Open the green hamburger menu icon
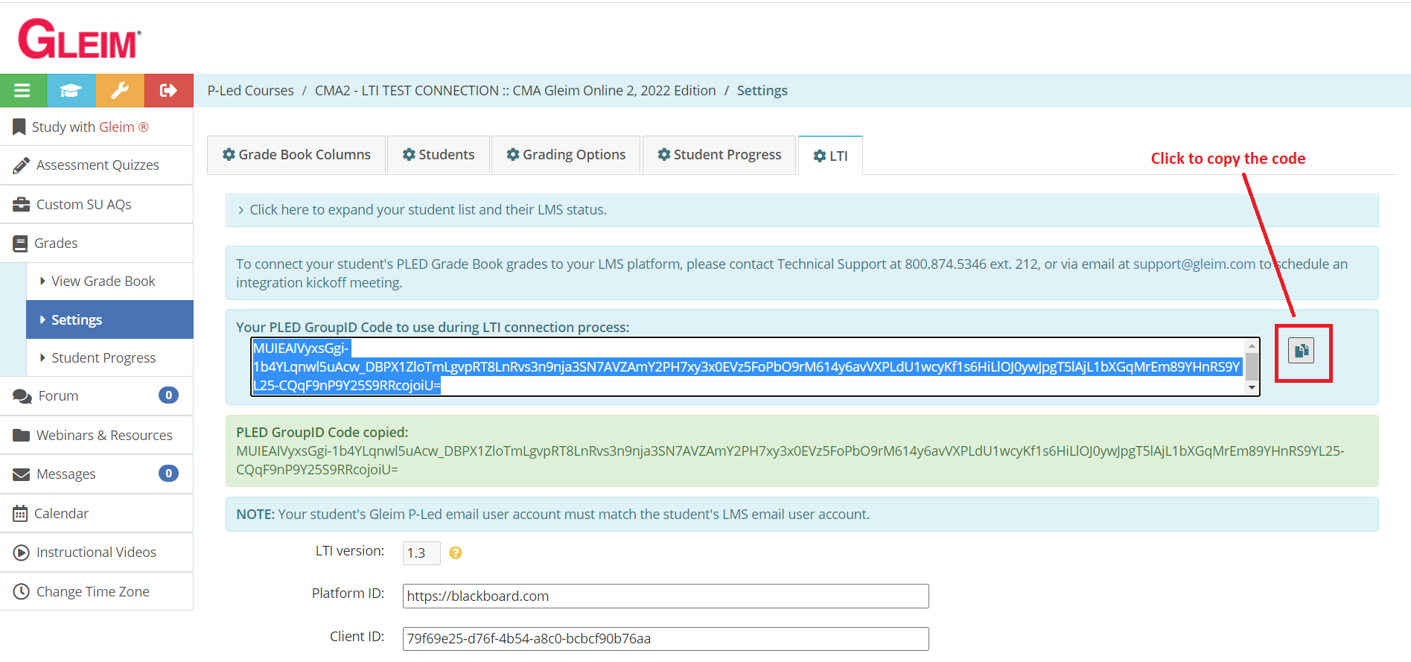Screen dimensions: 1411x662 point(23,91)
